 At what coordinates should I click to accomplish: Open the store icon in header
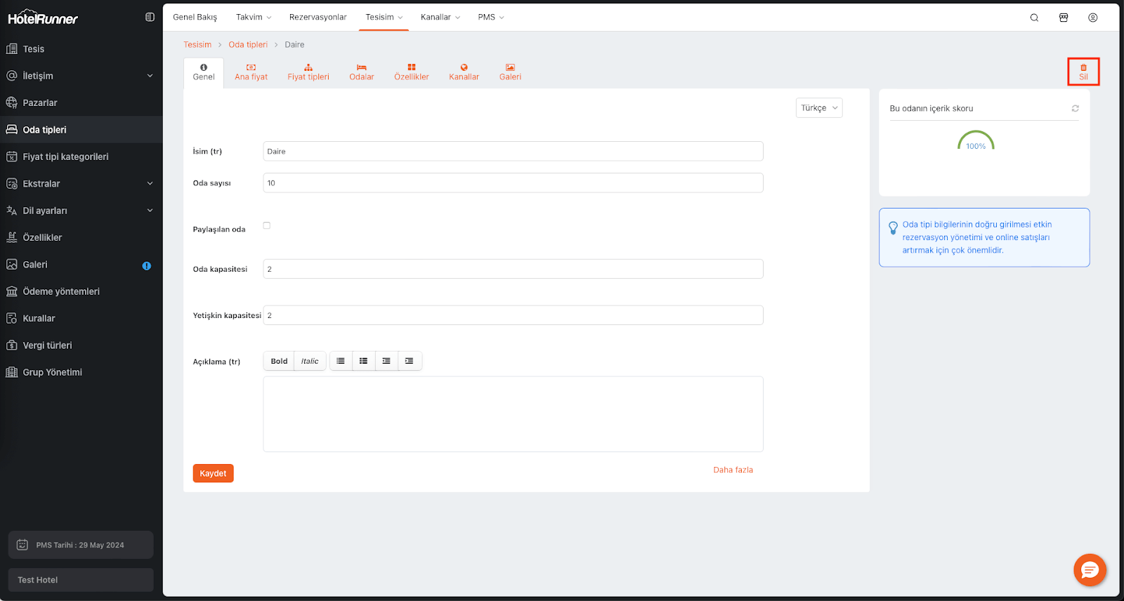1064,18
